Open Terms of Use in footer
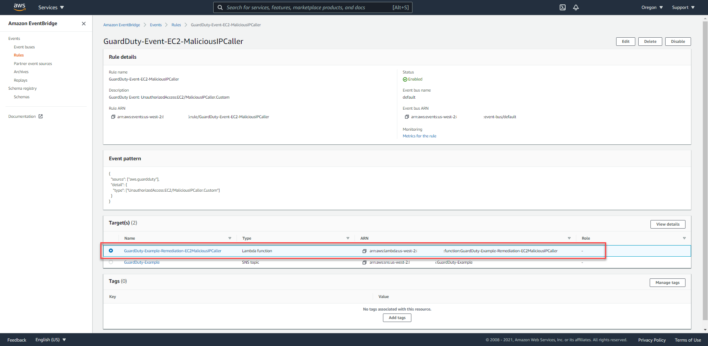This screenshot has height=346, width=708. click(x=688, y=340)
